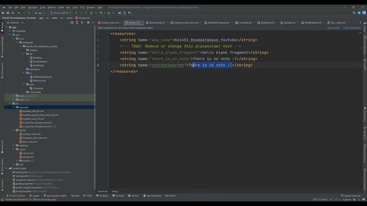Expand the mipmap folder
Screen dimensions: 367x206
click(x=14, y=145)
